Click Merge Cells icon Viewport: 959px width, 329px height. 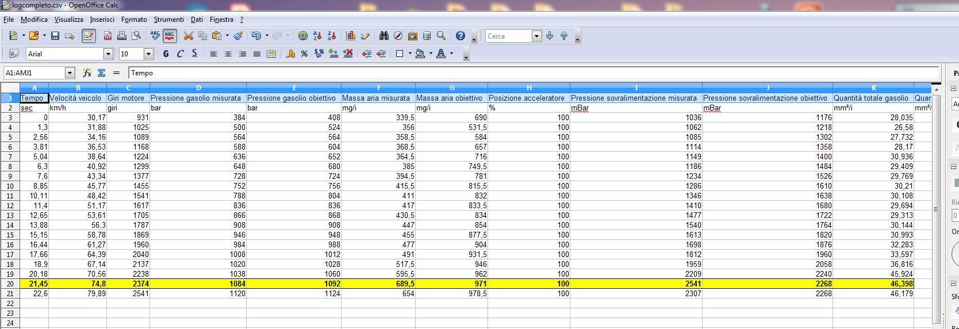point(271,53)
